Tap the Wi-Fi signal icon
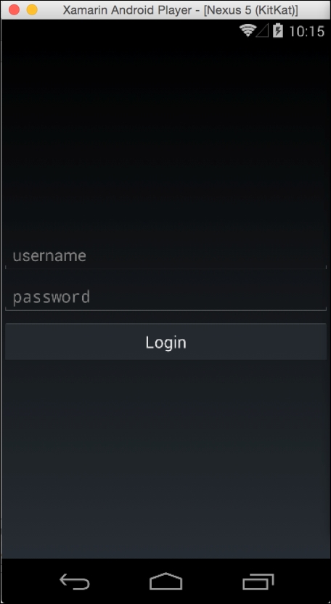331x604 pixels. tap(248, 30)
